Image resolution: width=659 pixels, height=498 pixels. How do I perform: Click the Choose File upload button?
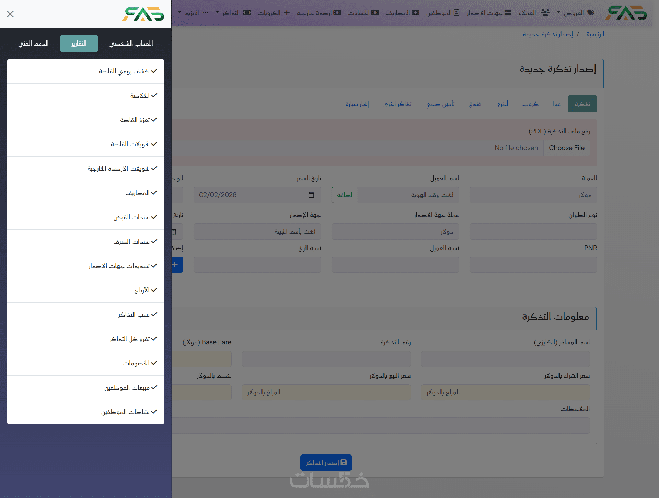566,148
